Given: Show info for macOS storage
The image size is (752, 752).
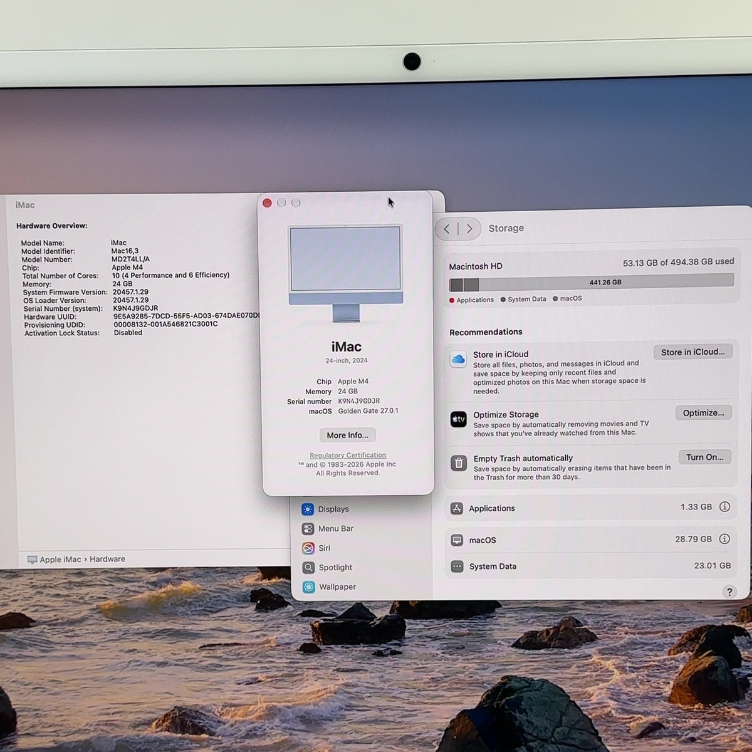Looking at the screenshot, I should (x=724, y=538).
